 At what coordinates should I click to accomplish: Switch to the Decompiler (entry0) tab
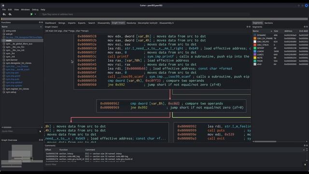[x=148, y=23]
